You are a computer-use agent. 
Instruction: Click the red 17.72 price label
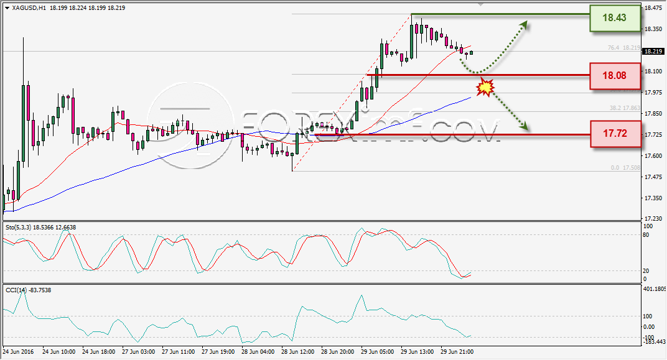click(x=615, y=134)
